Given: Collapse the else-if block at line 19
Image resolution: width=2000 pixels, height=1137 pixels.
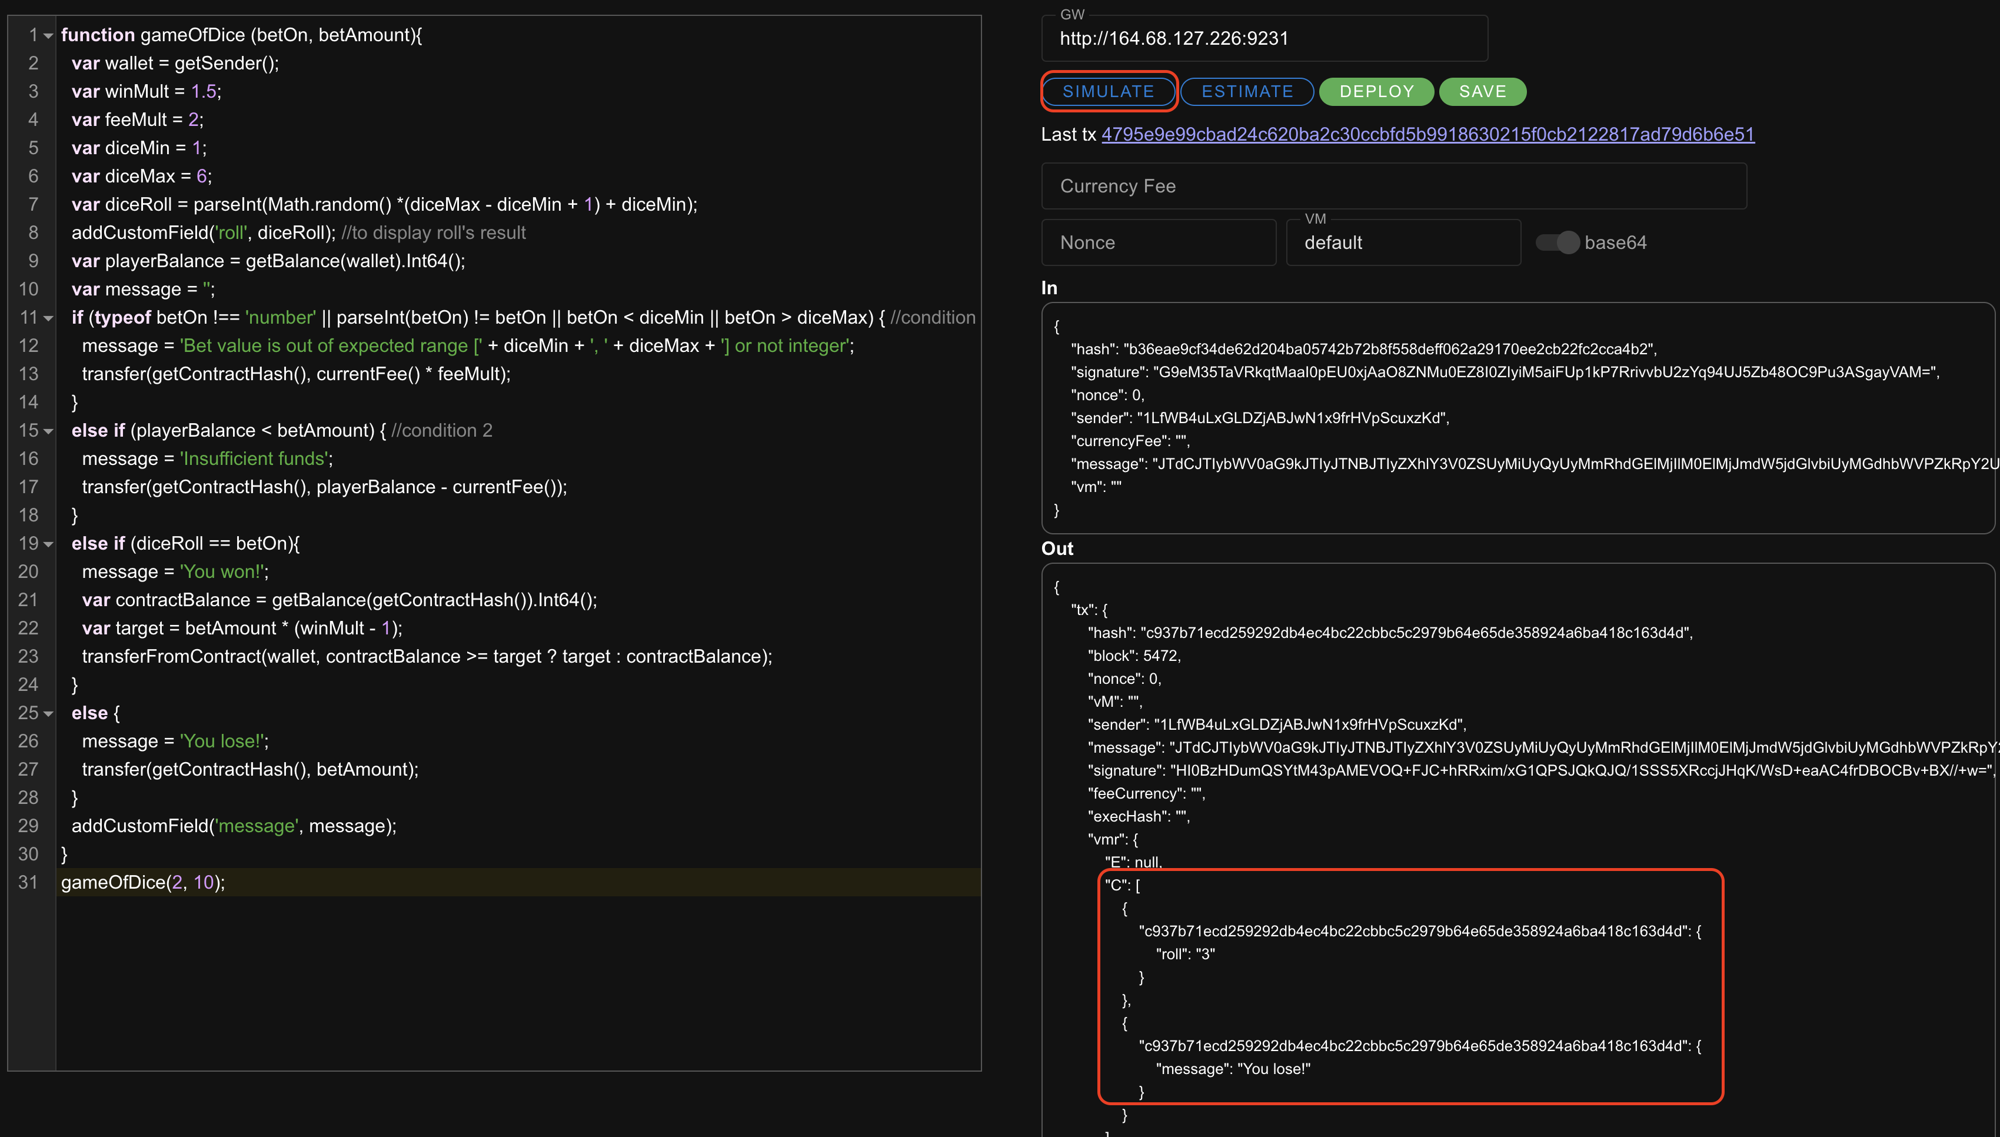Looking at the screenshot, I should point(48,544).
